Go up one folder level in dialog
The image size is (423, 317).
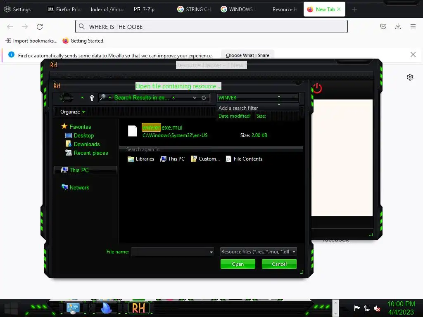coord(92,98)
